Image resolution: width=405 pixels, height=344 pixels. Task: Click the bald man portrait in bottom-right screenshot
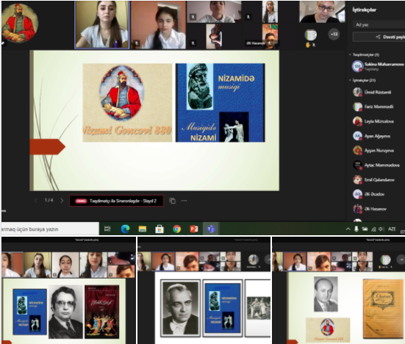[326, 294]
